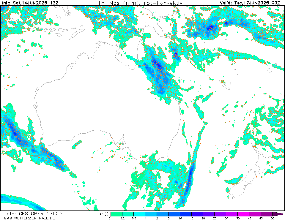The height and width of the screenshot is (220, 285).
Task: Click the Data: GFS OPER 1.000° text
Action: point(33,214)
